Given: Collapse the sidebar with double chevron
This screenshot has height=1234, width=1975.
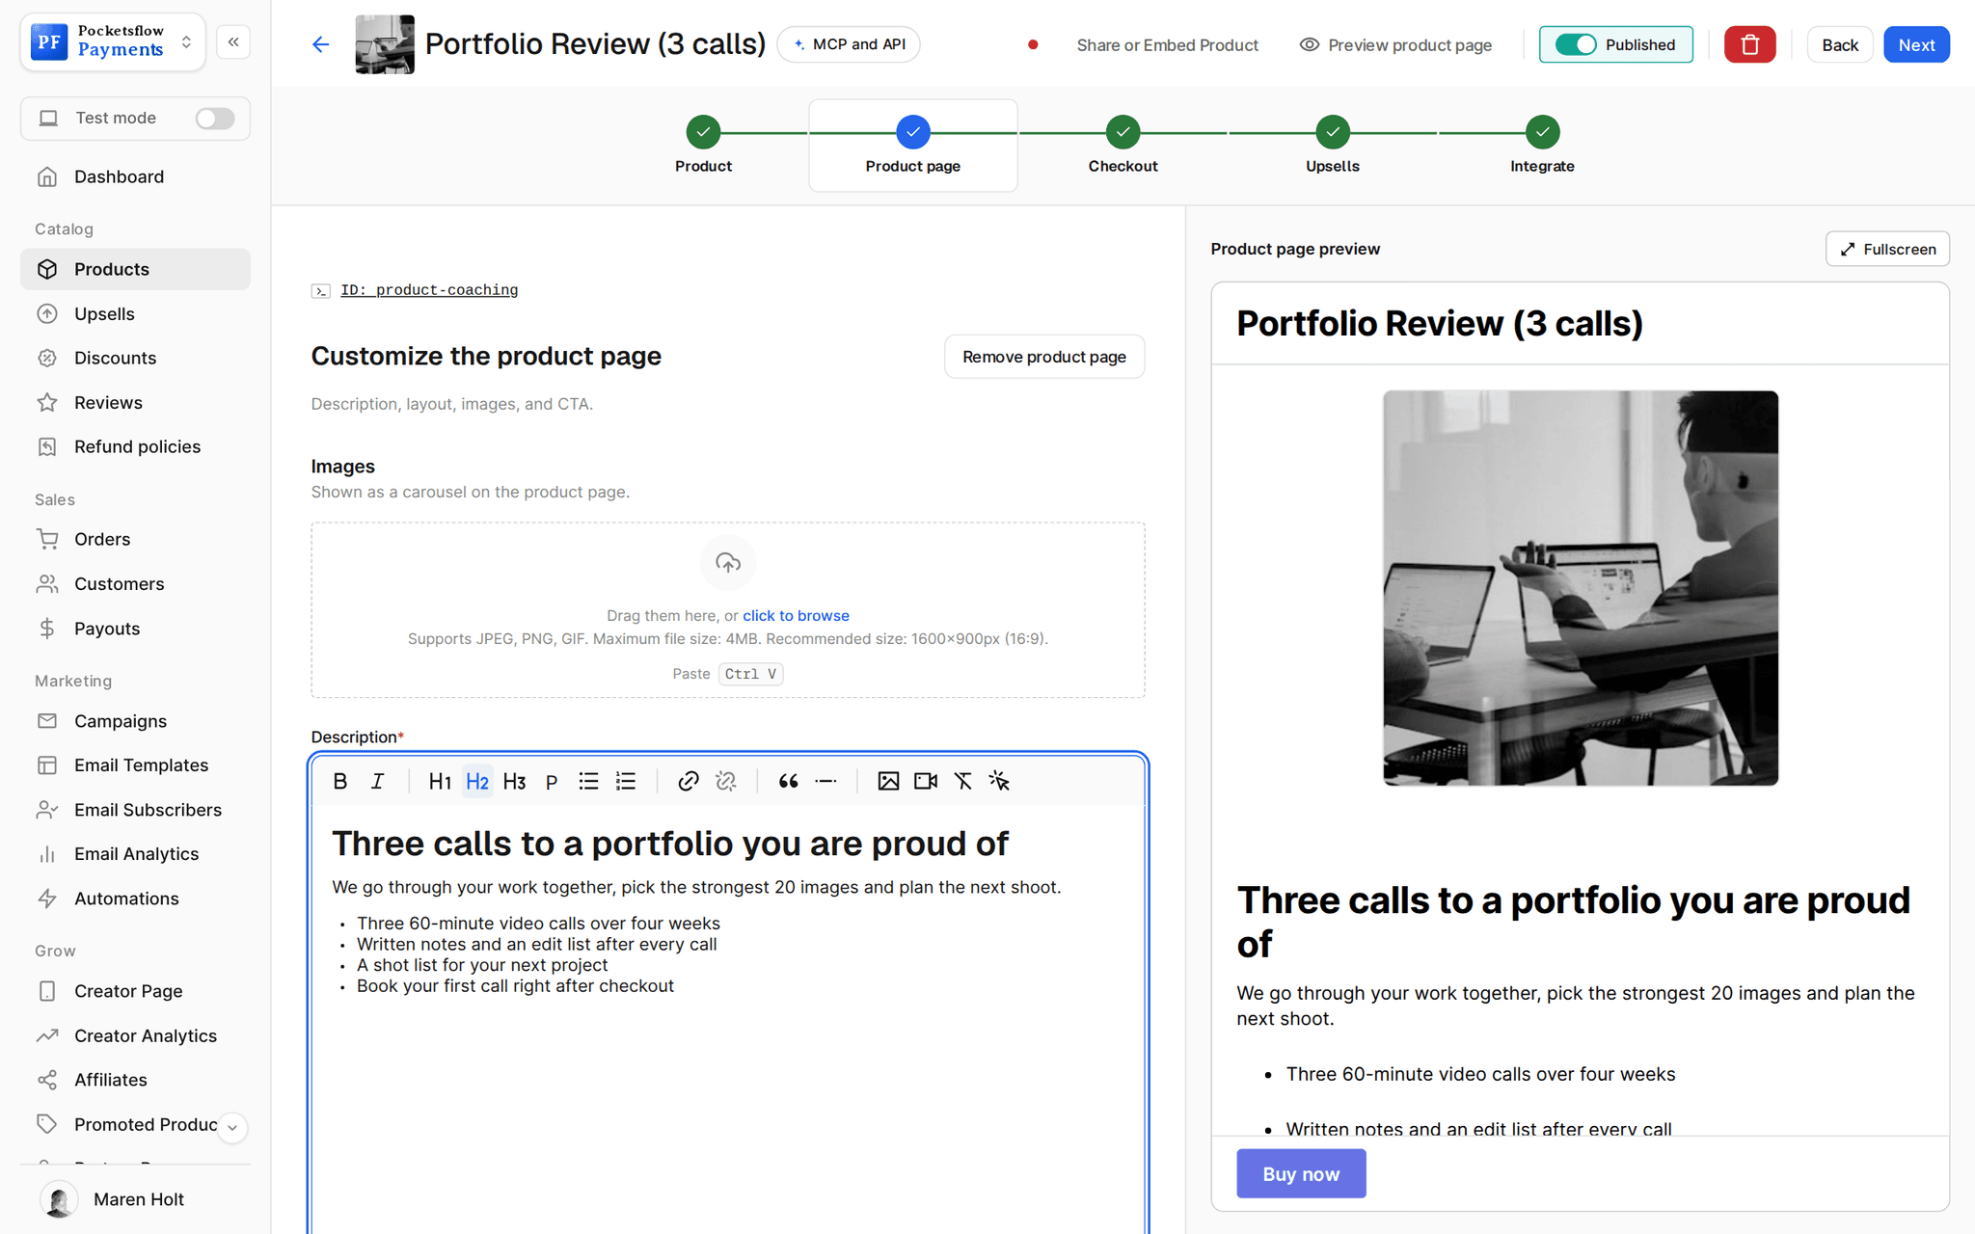Looking at the screenshot, I should pyautogui.click(x=233, y=42).
